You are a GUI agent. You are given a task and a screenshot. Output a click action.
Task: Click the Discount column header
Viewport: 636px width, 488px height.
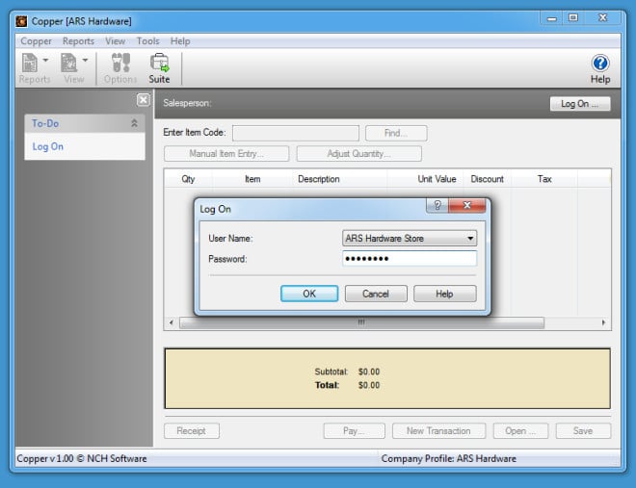488,179
